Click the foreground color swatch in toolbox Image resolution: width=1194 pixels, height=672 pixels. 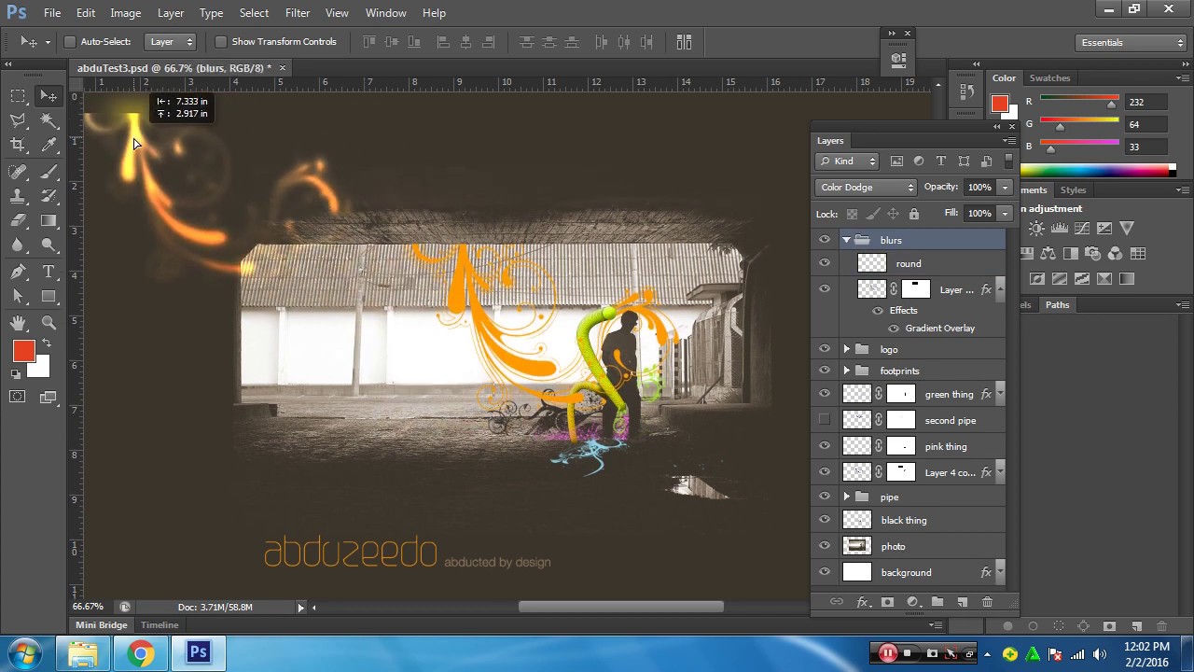[x=23, y=352]
